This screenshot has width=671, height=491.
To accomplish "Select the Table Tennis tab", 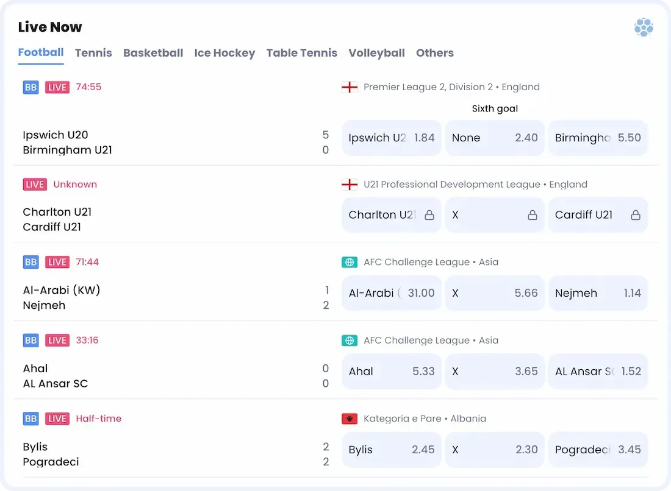I will pos(302,53).
